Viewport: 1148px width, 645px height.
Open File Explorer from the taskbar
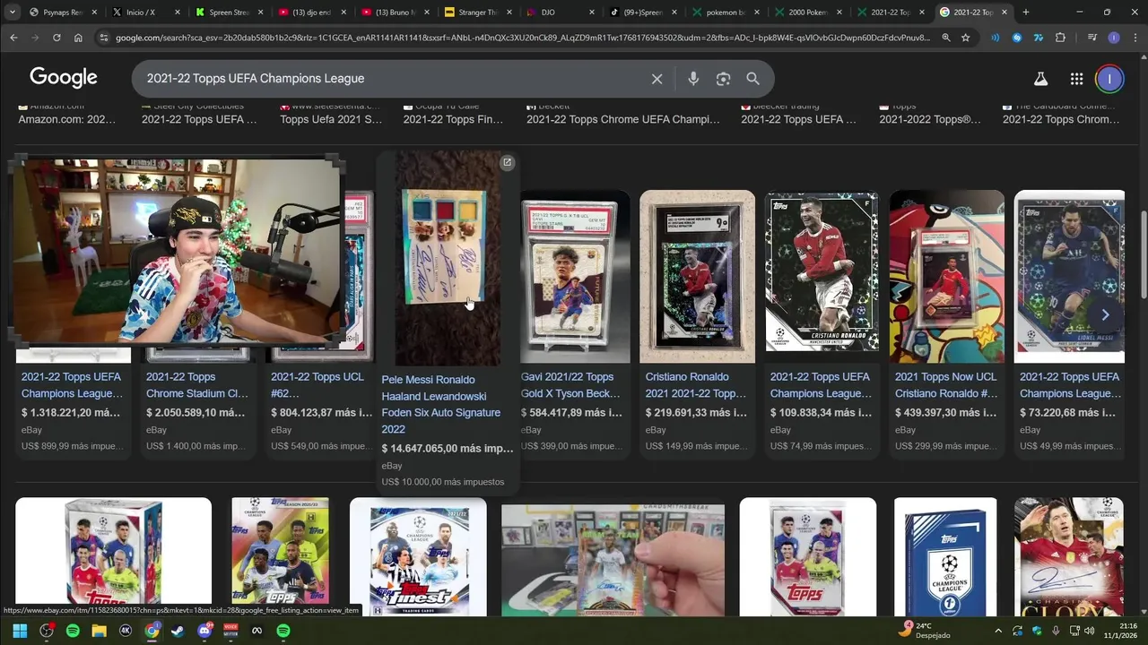(99, 631)
